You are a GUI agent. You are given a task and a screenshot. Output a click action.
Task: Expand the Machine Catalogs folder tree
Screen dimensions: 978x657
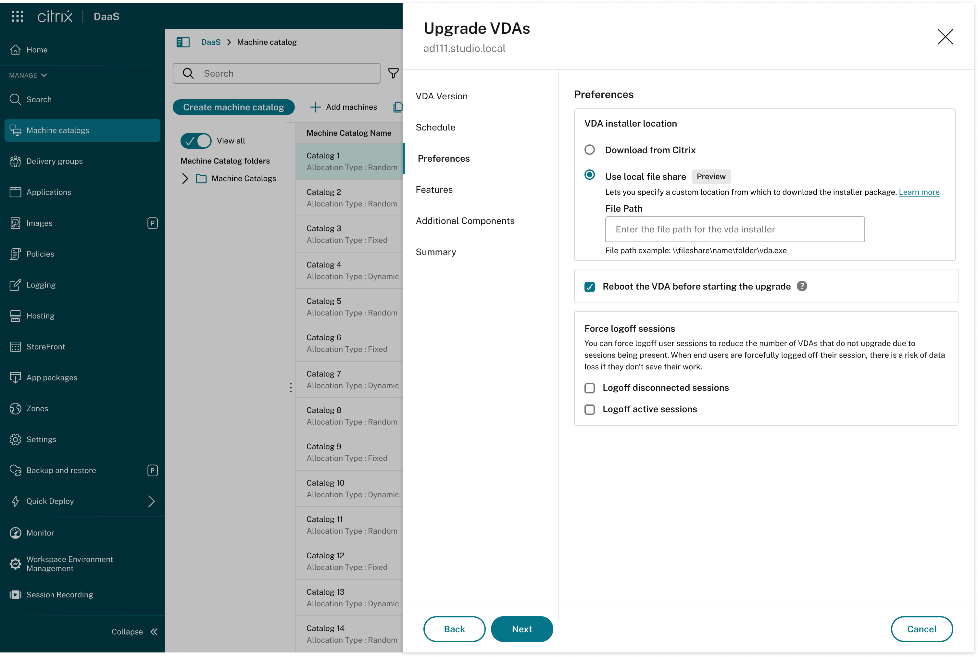185,179
